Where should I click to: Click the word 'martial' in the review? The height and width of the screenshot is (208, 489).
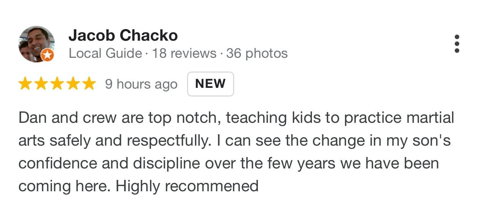[431, 118]
